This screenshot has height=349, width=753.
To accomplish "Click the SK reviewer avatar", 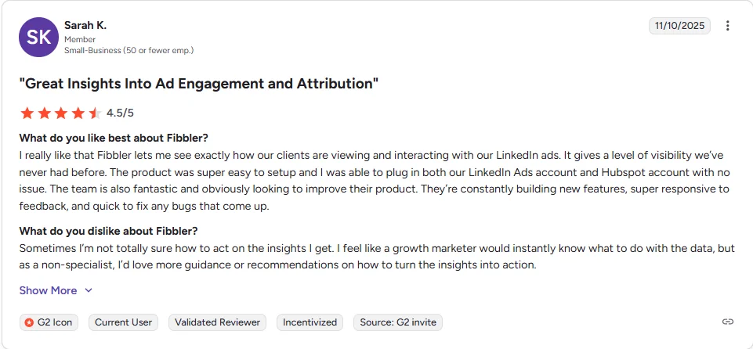I will [x=38, y=37].
